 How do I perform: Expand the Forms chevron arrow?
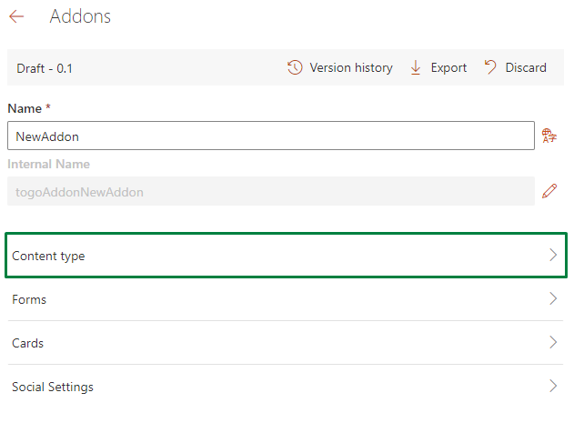click(553, 298)
